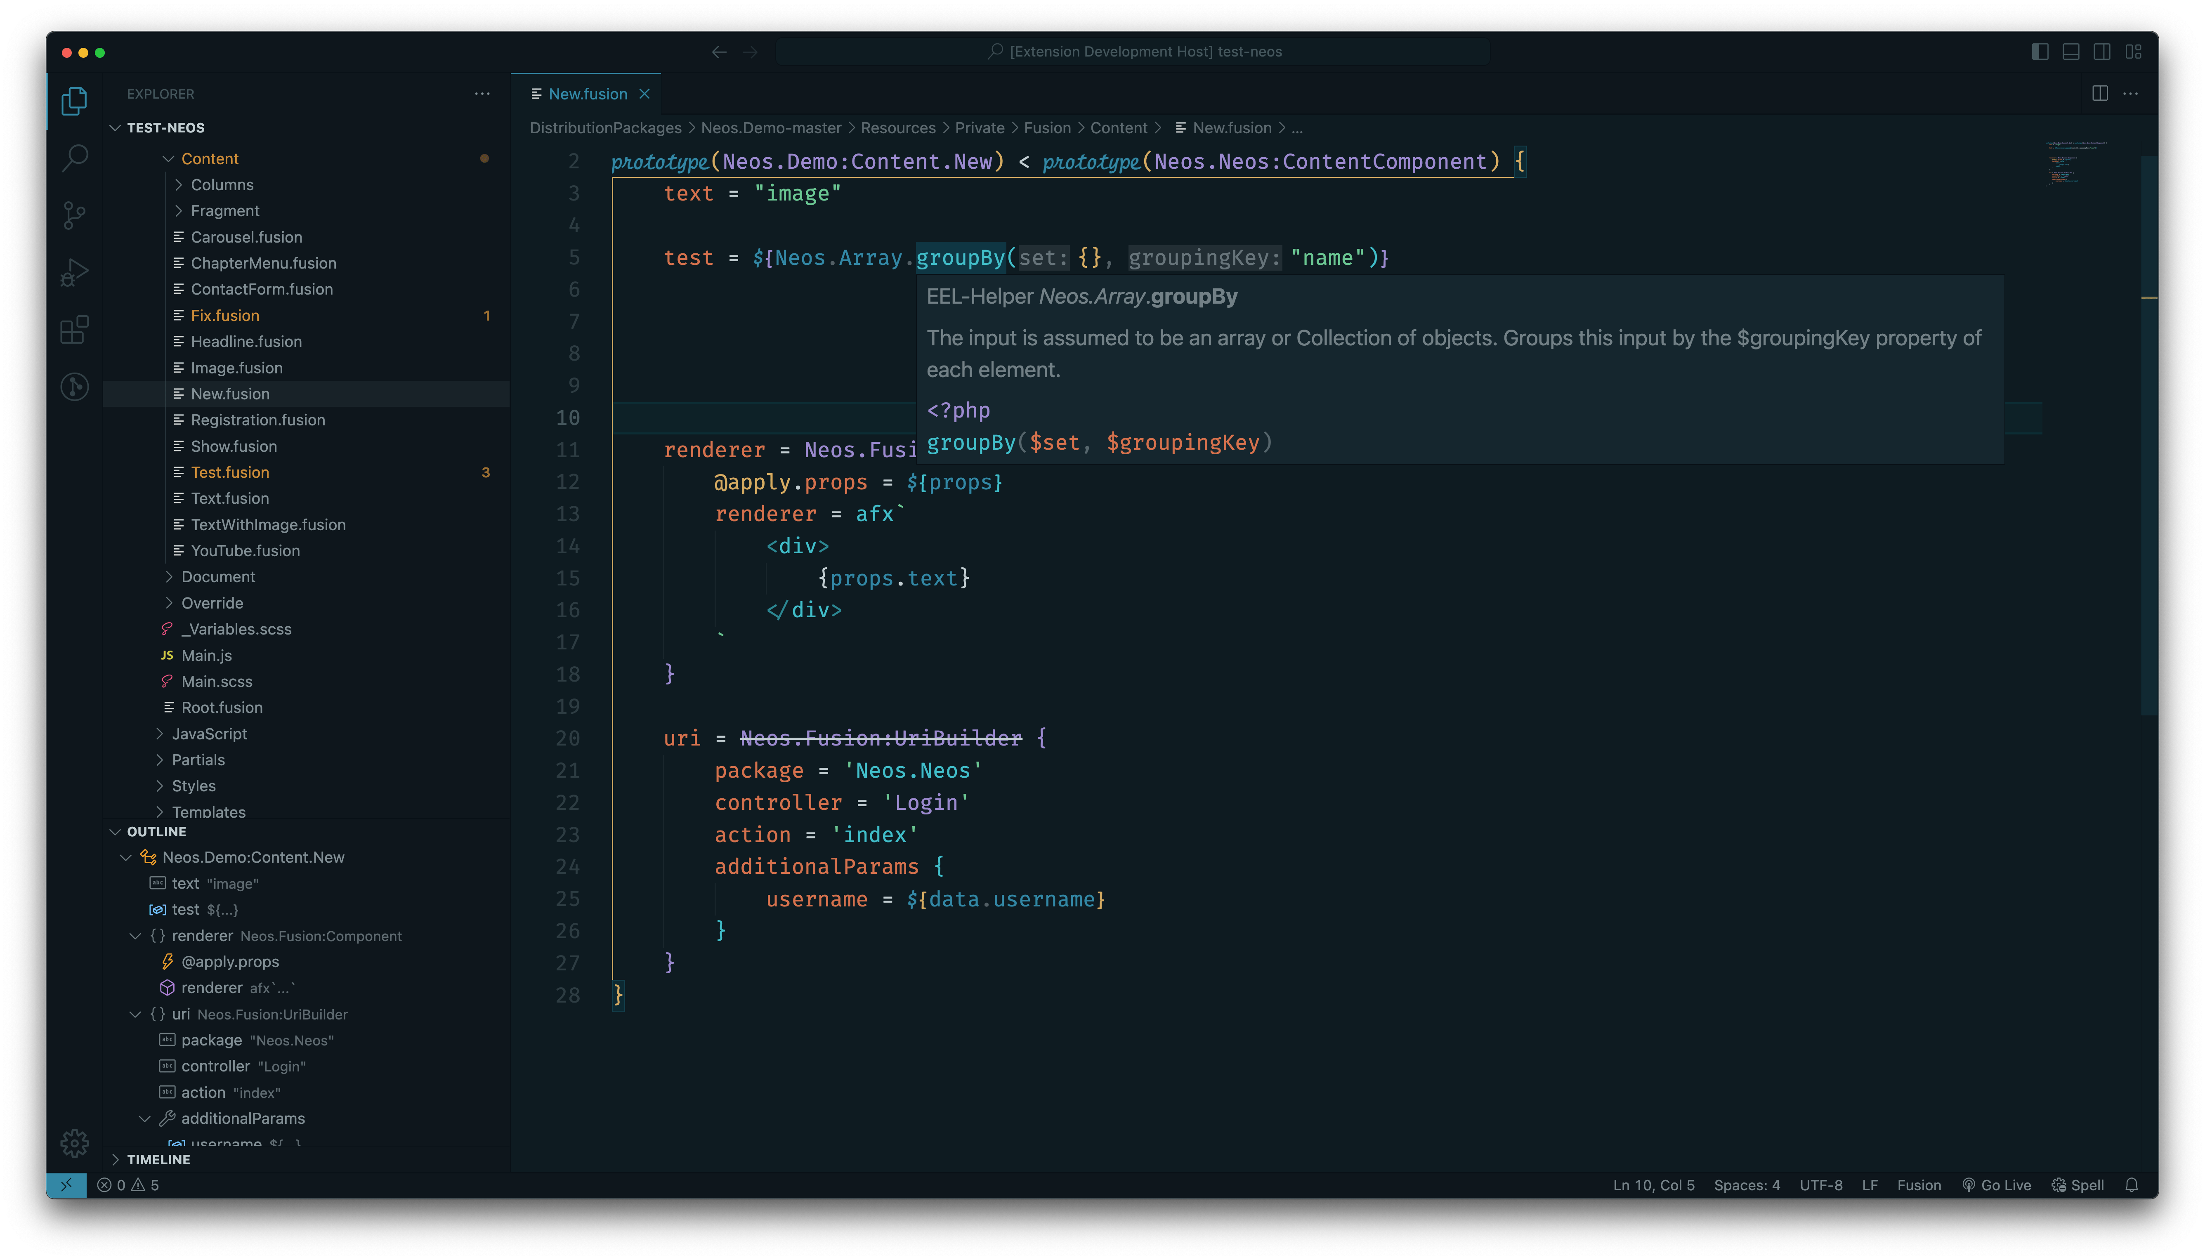The height and width of the screenshot is (1260, 2205).
Task: Toggle the bottom panel layout button
Action: pyautogui.click(x=2071, y=52)
